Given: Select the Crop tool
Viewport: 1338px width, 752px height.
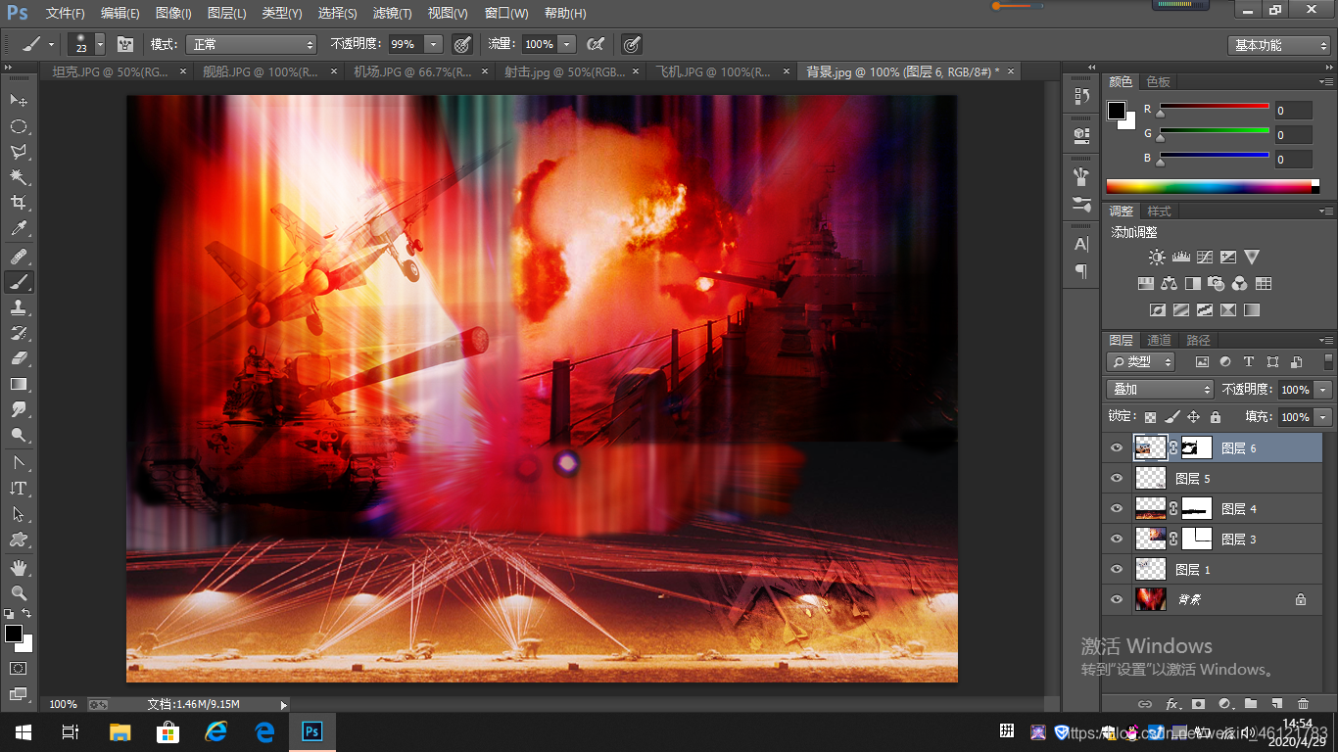Looking at the screenshot, I should (19, 203).
